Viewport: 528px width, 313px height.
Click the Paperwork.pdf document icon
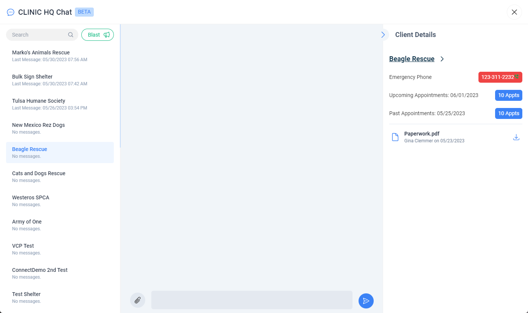point(395,137)
